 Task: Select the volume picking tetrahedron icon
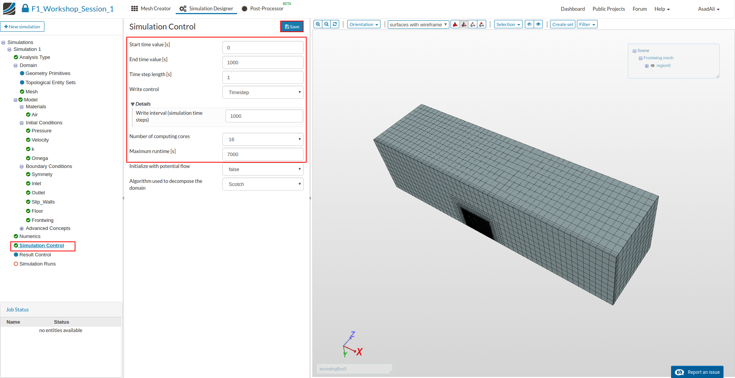(x=455, y=24)
